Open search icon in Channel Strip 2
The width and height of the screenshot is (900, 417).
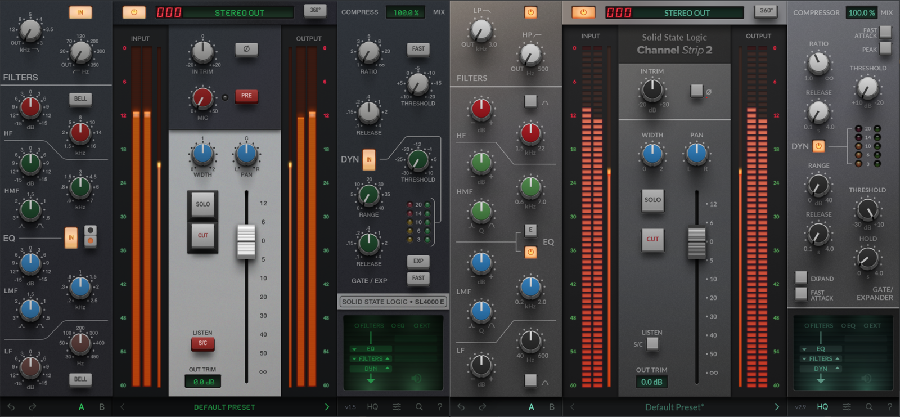869,407
